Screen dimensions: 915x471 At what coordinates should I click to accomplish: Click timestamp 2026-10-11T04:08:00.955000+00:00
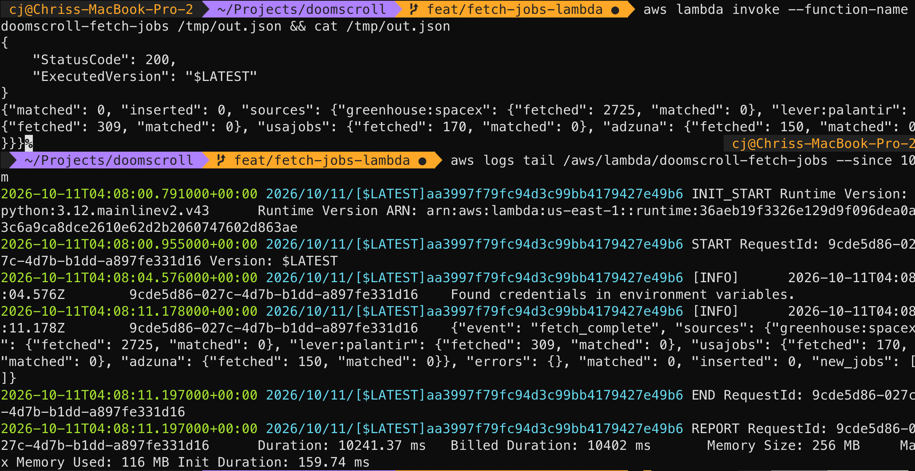pyautogui.click(x=129, y=244)
